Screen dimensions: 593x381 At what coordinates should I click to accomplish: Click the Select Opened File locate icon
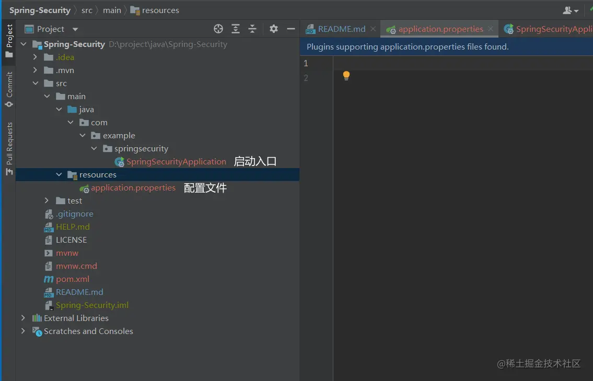click(218, 29)
